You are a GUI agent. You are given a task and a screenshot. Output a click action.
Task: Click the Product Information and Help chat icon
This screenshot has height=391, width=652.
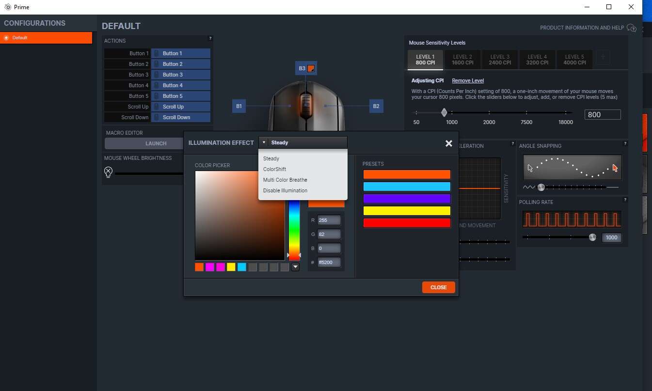pyautogui.click(x=631, y=28)
